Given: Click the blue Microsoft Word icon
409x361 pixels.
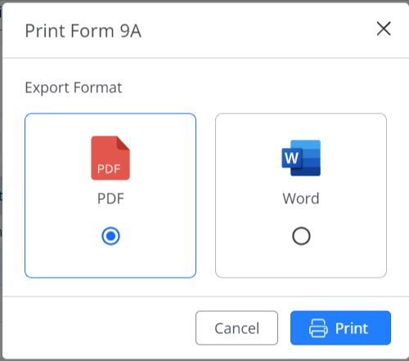Looking at the screenshot, I should (301, 158).
